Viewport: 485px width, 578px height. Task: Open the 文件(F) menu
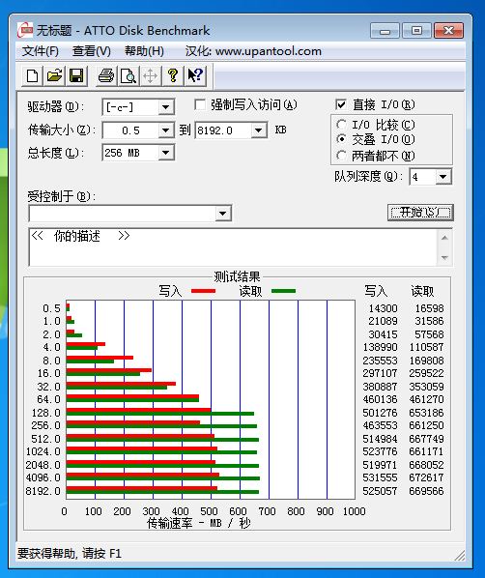(x=41, y=51)
